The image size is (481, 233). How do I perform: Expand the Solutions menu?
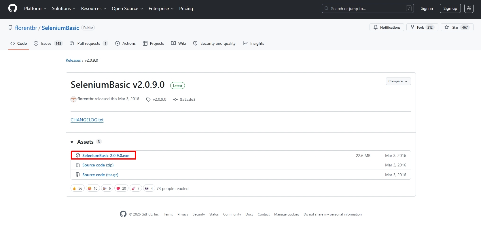[x=64, y=9]
